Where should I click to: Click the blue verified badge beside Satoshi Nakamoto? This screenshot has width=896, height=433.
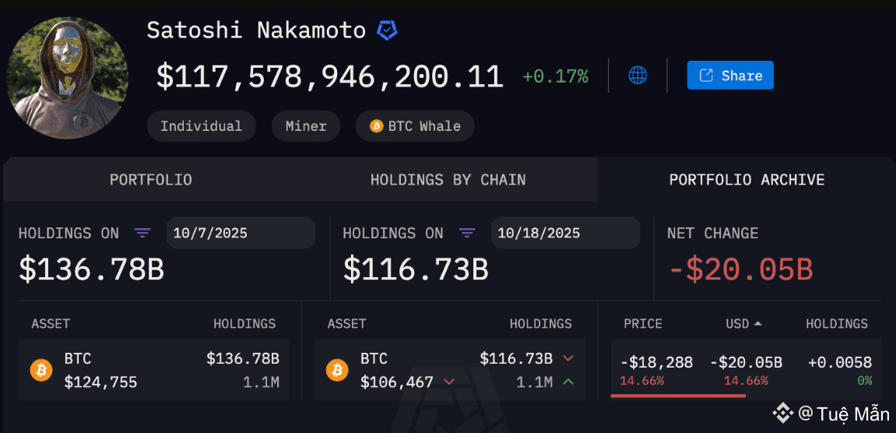click(387, 30)
